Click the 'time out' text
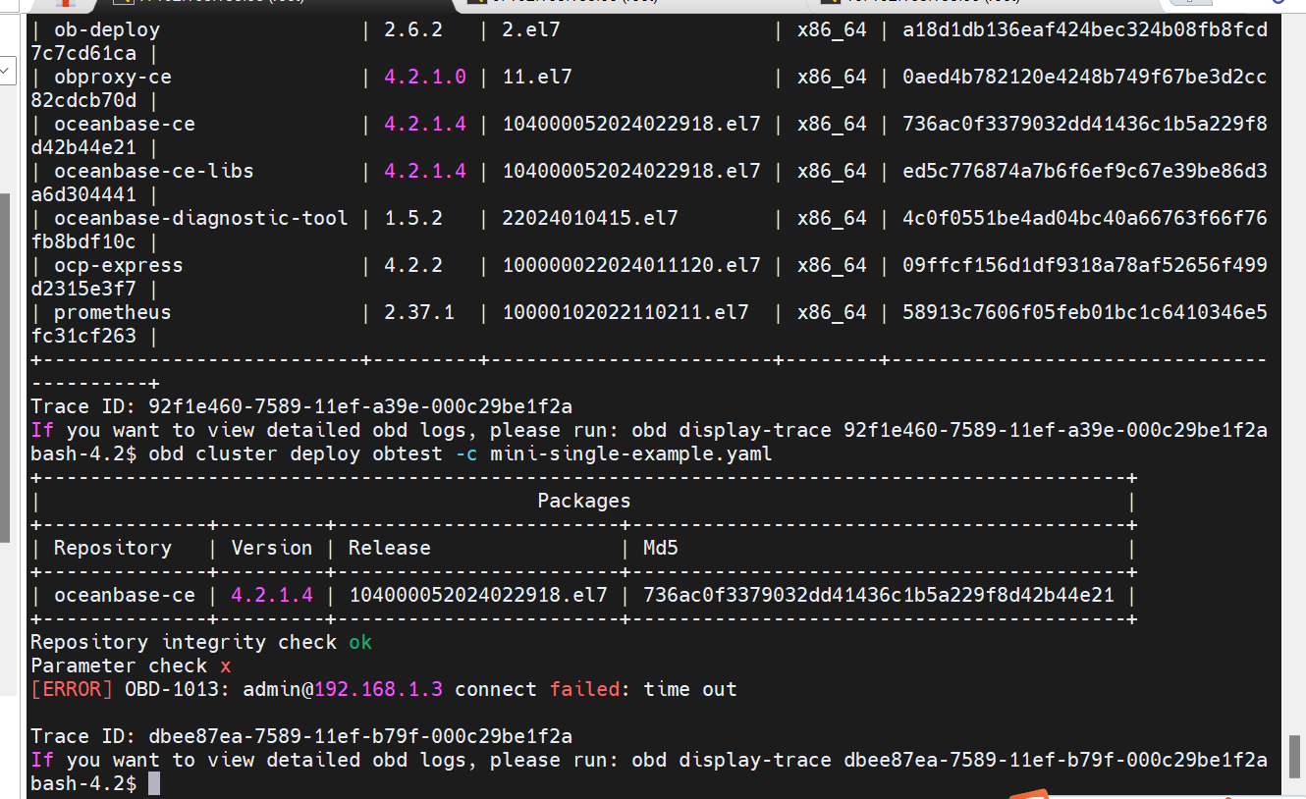Screen dimensions: 1306x799 point(689,689)
